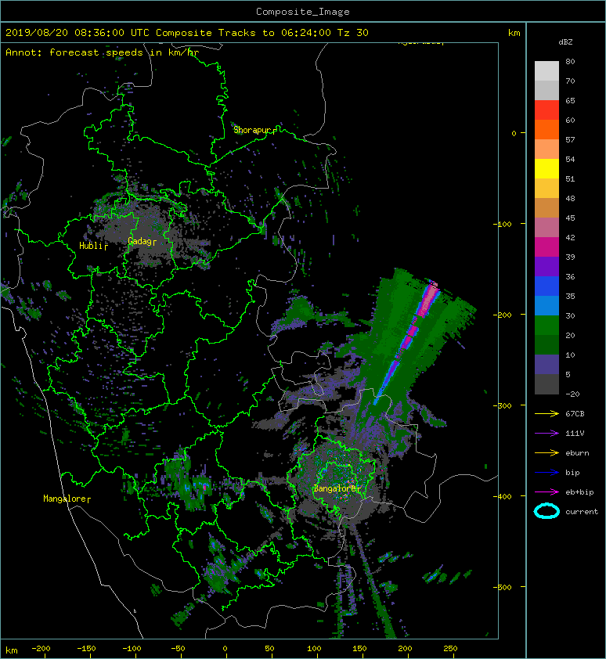Click the -100 tick on vertical axis
Image resolution: width=606 pixels, height=659 pixels.
503,224
